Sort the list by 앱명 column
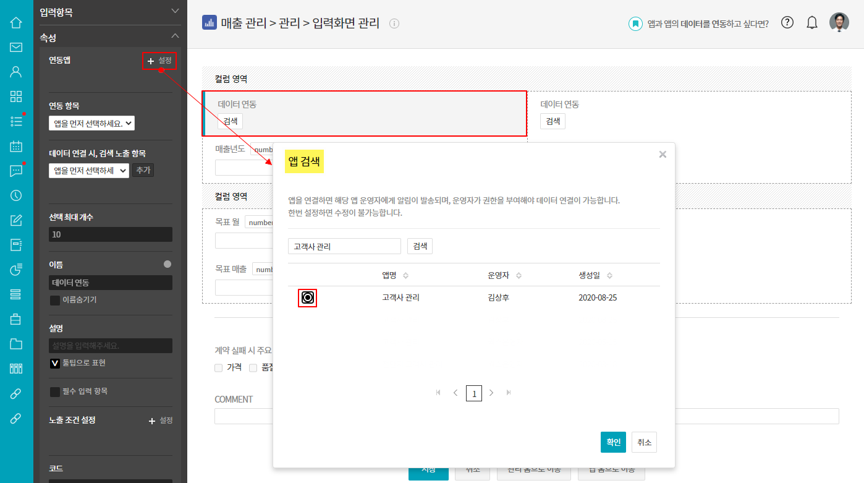 coord(405,275)
